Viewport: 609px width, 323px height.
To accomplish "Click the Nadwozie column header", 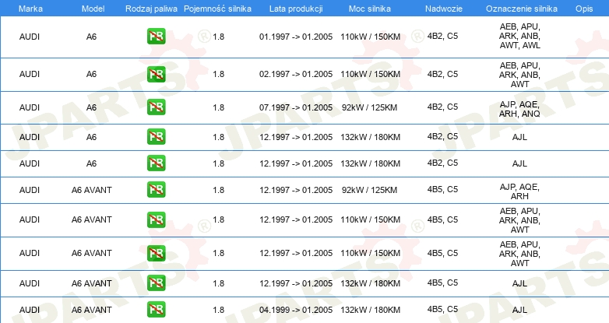I will pos(444,9).
